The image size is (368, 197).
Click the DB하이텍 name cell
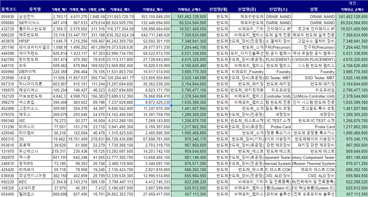point(35,72)
